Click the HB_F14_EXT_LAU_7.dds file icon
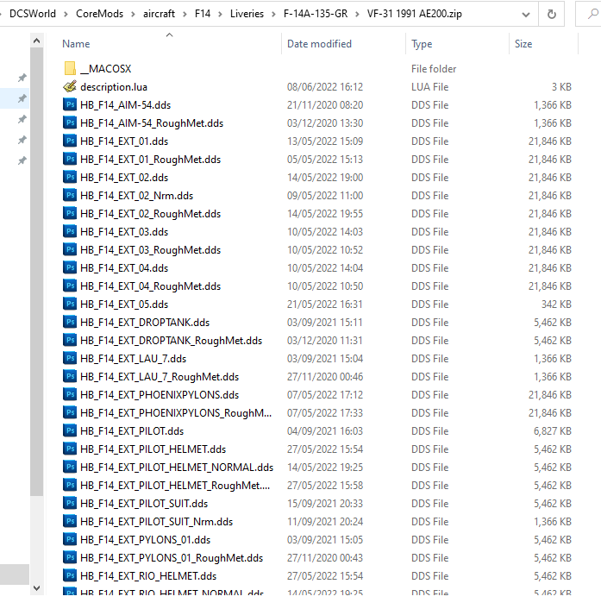The height and width of the screenshot is (609, 601). click(x=70, y=359)
